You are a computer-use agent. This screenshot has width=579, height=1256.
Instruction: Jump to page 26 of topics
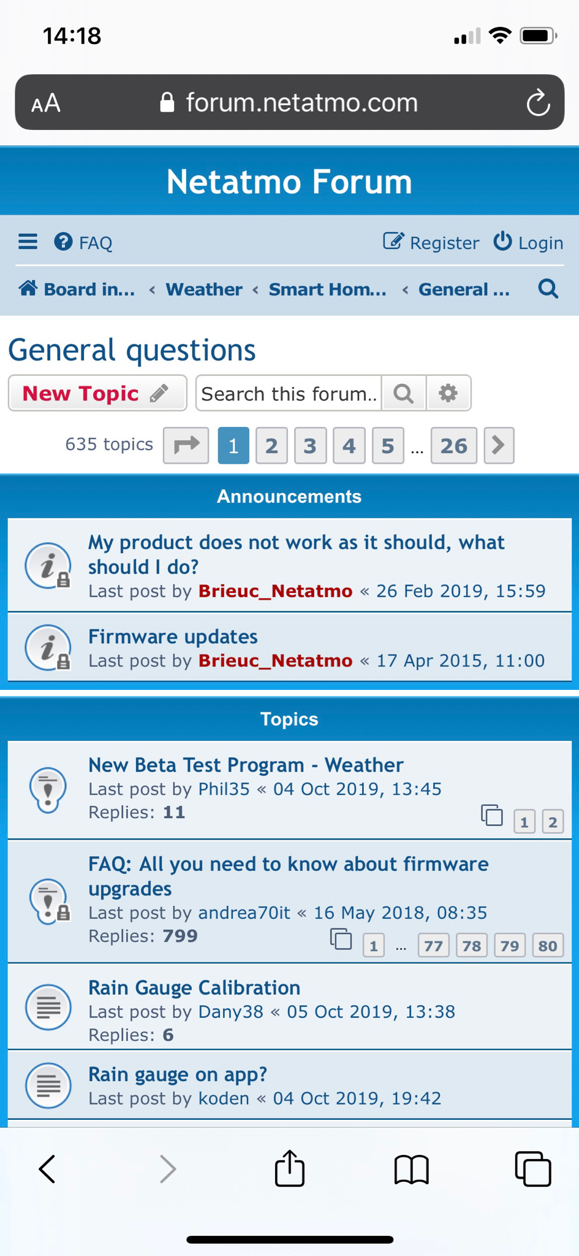pos(453,445)
